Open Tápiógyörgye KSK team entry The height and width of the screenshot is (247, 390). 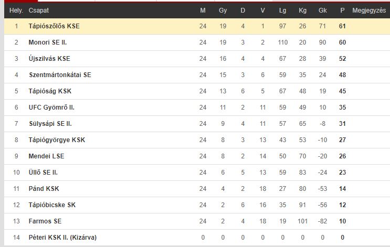pos(57,140)
